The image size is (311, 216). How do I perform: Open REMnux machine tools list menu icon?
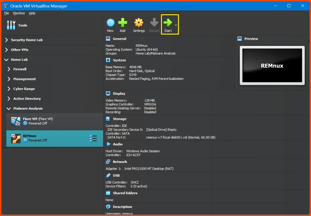coord(93,139)
